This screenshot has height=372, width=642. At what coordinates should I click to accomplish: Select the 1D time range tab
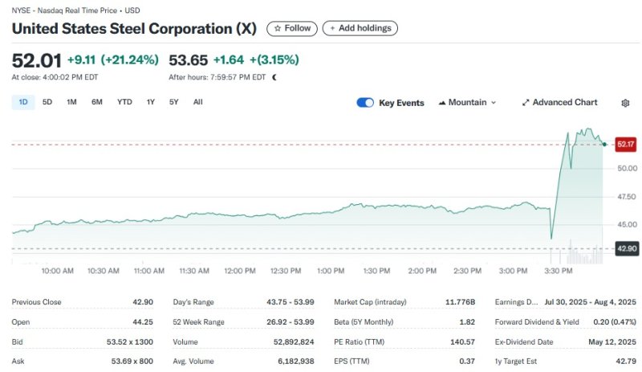(23, 102)
